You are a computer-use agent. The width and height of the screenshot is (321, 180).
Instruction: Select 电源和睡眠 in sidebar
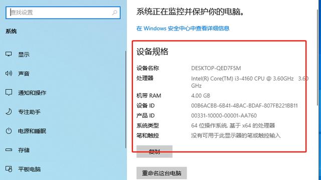[32, 131]
